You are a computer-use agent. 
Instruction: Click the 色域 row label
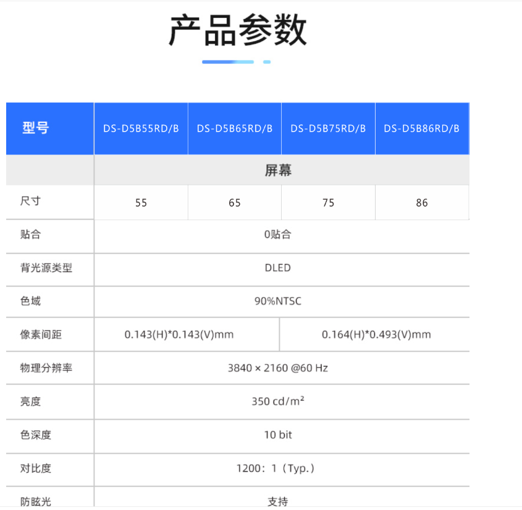click(x=30, y=301)
